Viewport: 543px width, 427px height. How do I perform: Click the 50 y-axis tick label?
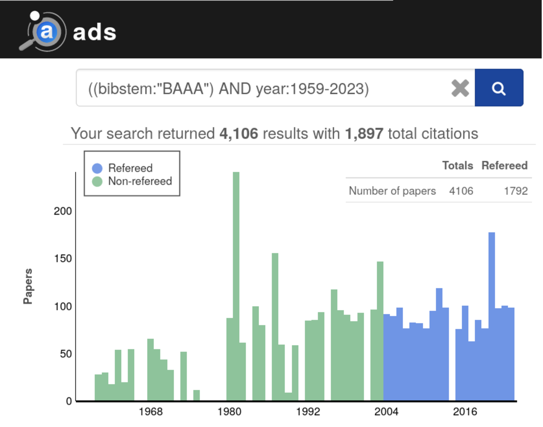[66, 354]
